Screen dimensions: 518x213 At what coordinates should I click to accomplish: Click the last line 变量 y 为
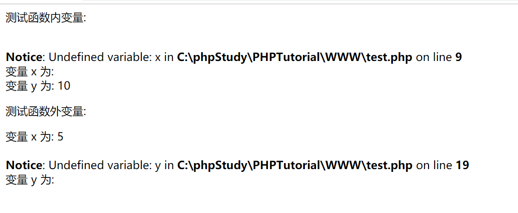click(x=30, y=180)
